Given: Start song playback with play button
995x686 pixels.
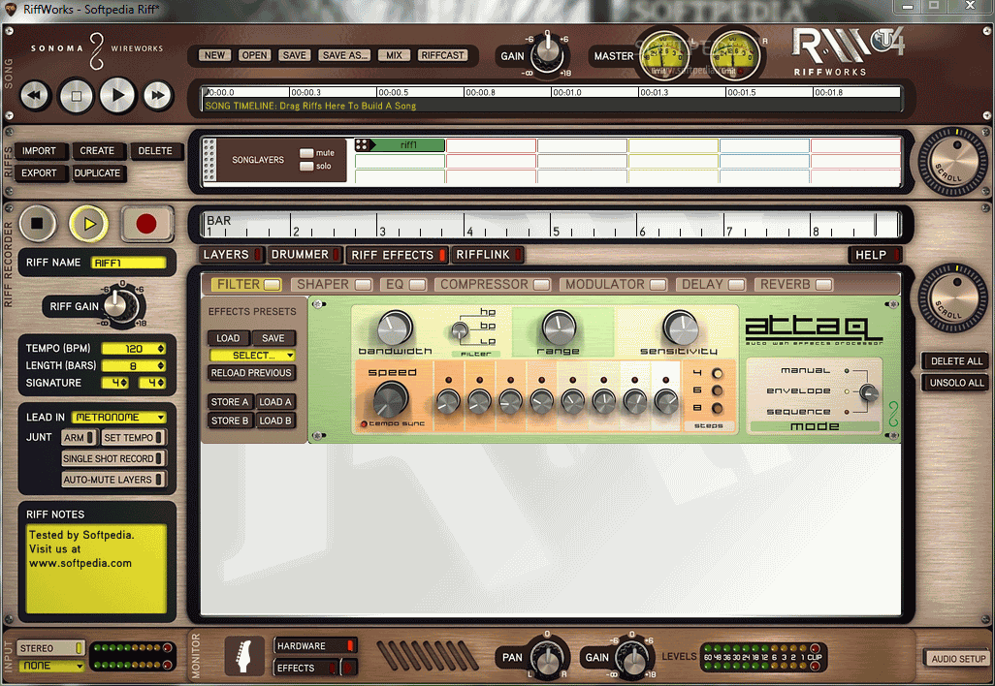Looking at the screenshot, I should pos(117,95).
